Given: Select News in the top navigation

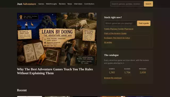Looking at the screenshot, I should point(70,4).
